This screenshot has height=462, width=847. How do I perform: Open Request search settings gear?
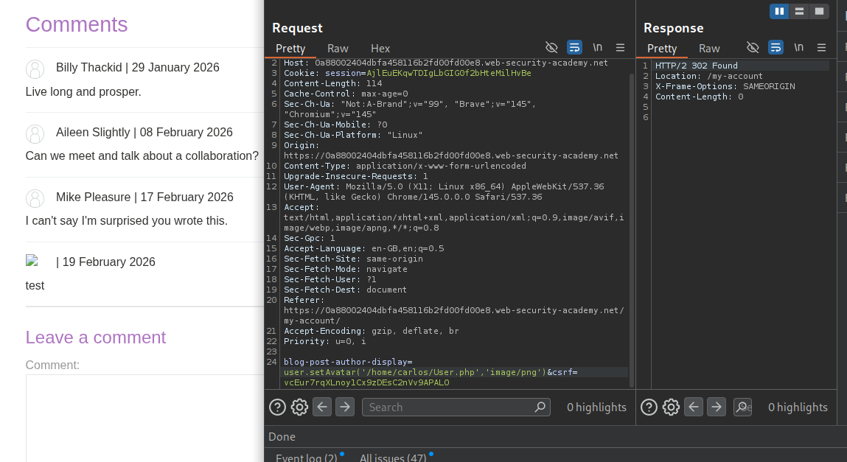point(299,407)
